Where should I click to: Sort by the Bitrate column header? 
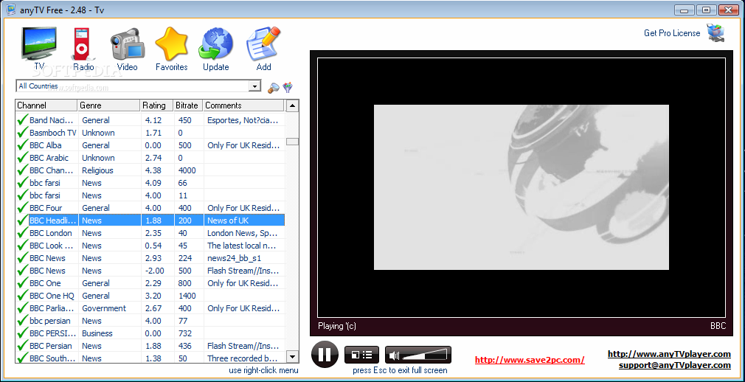[x=188, y=105]
